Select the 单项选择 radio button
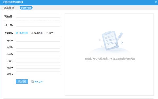This screenshot has height=99, width=158. 17,33
